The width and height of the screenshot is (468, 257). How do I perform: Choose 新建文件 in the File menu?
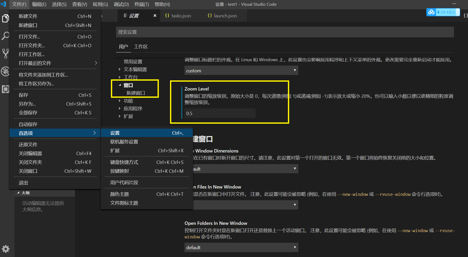point(55,16)
